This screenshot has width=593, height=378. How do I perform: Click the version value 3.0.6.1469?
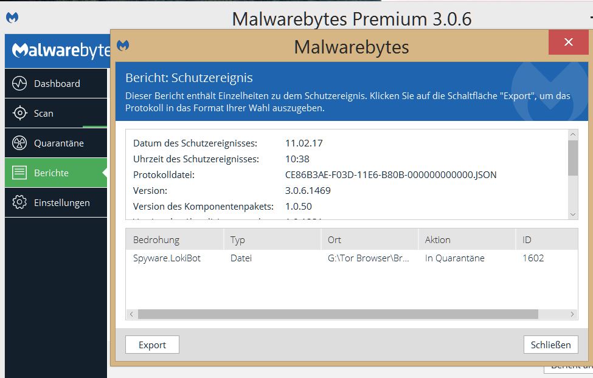click(x=308, y=190)
